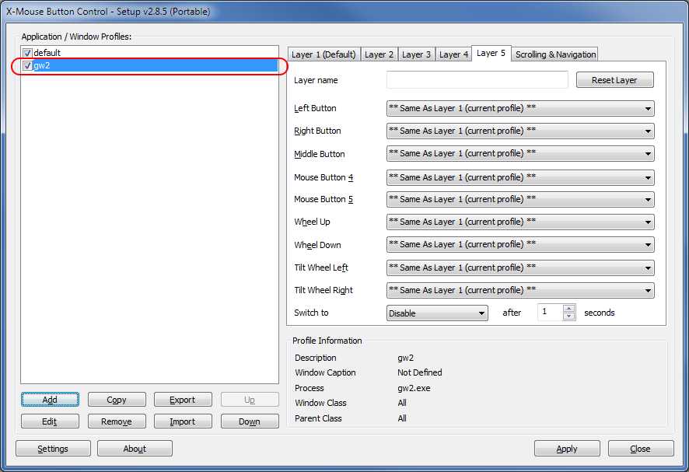
Task: Increase seconds with the stepper up arrow
Action: [x=568, y=309]
